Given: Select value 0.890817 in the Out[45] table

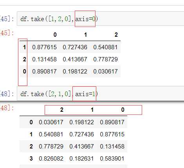Looking at the screenshot, I should pyautogui.click(x=44, y=71).
